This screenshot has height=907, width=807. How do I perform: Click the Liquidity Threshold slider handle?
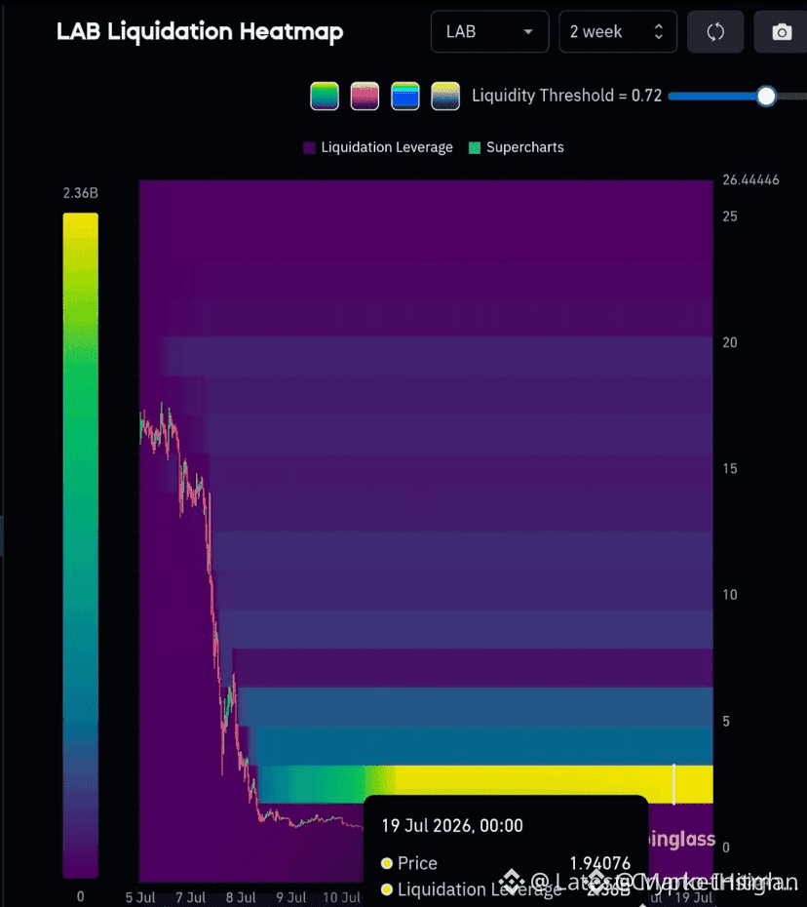click(766, 96)
